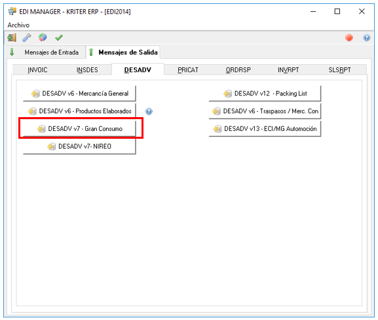378x320 pixels.
Task: Click the green checkmark toolbar icon
Action: (x=58, y=37)
